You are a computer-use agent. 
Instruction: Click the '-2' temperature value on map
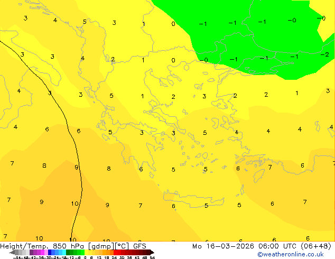[x=324, y=54]
